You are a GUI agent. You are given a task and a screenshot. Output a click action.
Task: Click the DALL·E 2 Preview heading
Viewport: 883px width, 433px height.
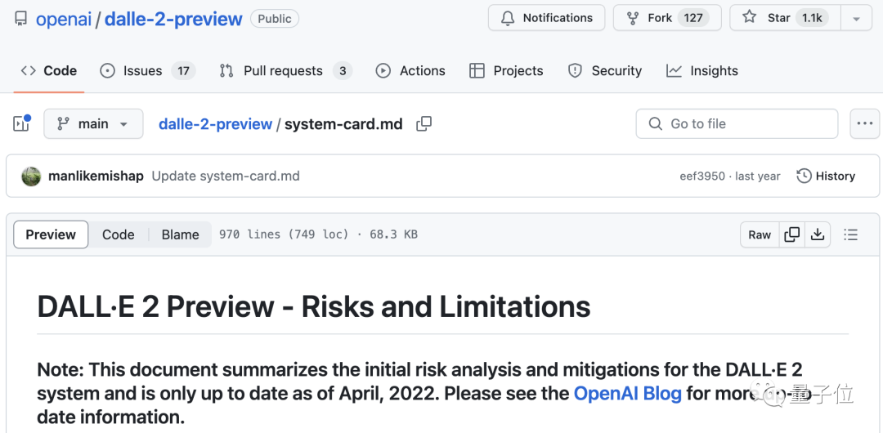tap(314, 307)
